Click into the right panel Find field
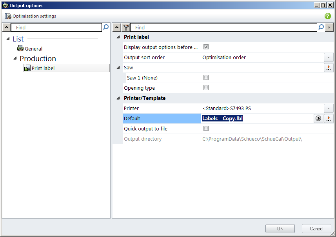Screen dimensions: 336x237 pos(223,27)
